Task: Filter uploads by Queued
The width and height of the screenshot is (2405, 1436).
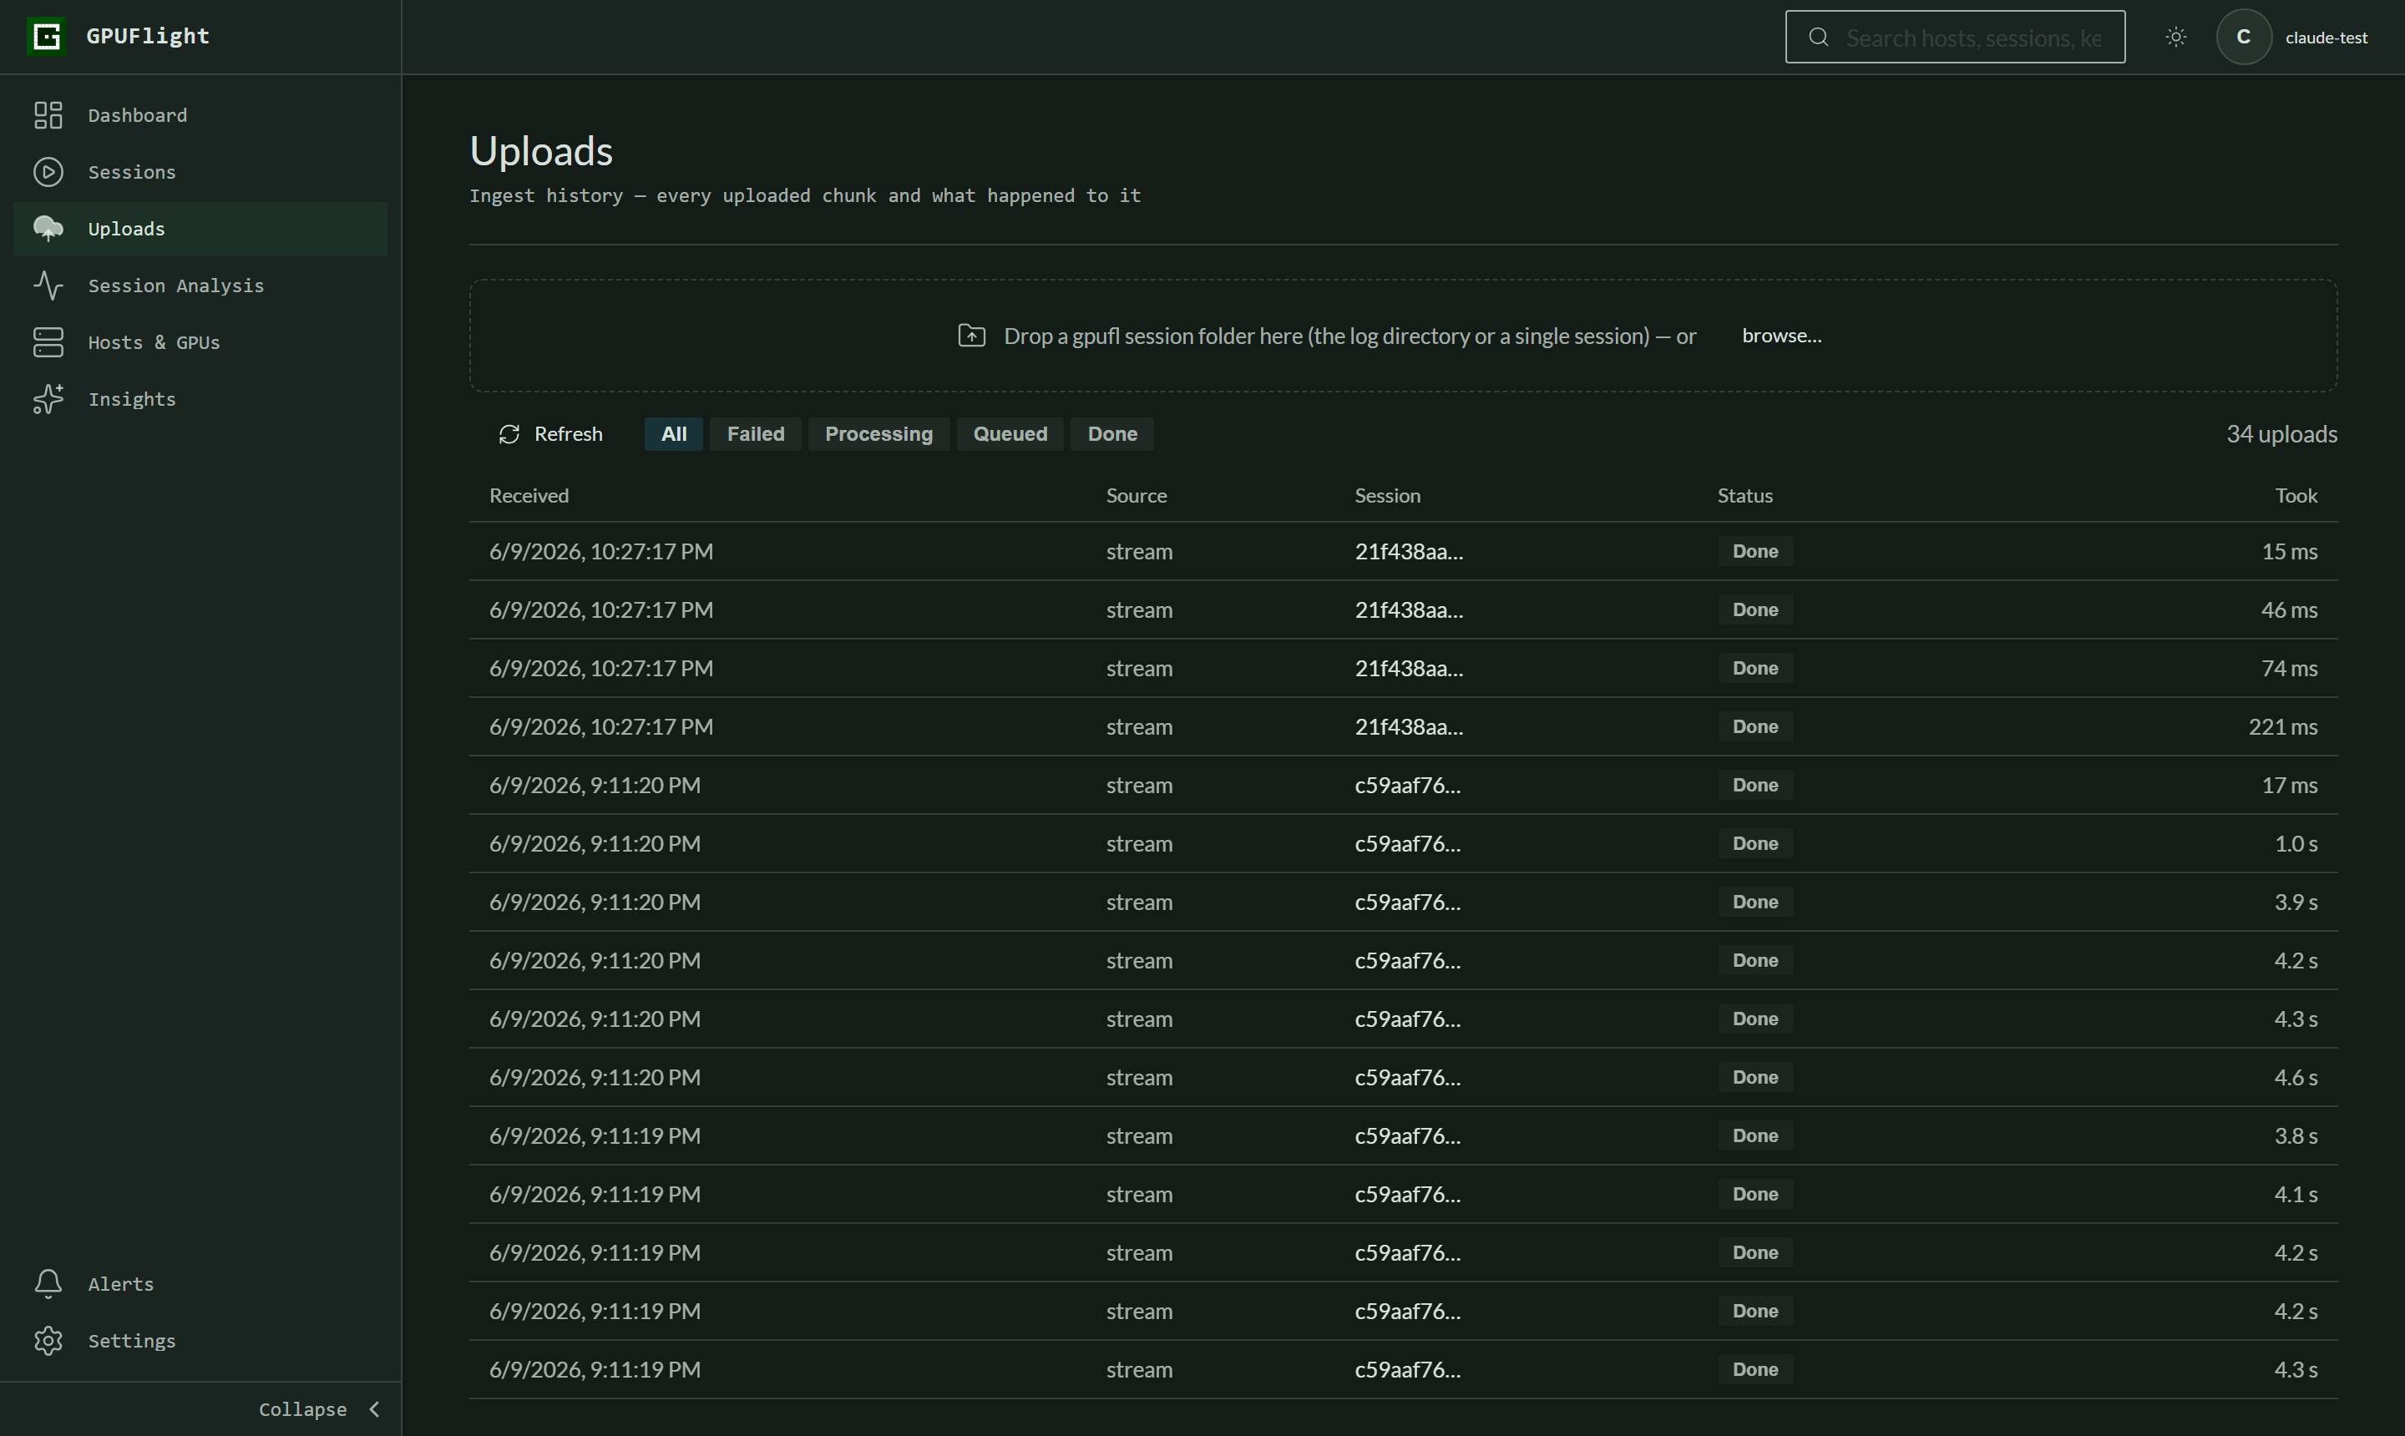Action: pyautogui.click(x=1010, y=434)
